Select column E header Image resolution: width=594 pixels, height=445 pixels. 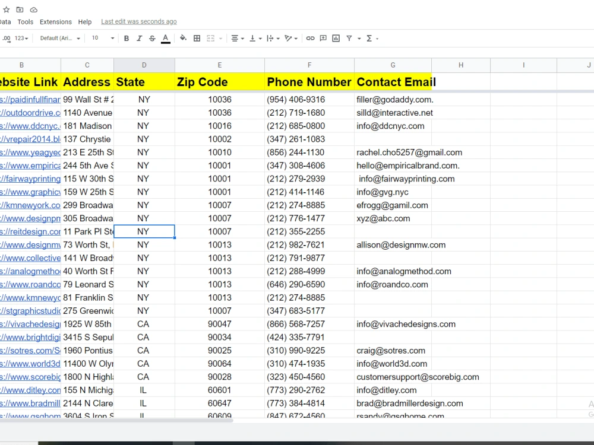click(x=220, y=65)
